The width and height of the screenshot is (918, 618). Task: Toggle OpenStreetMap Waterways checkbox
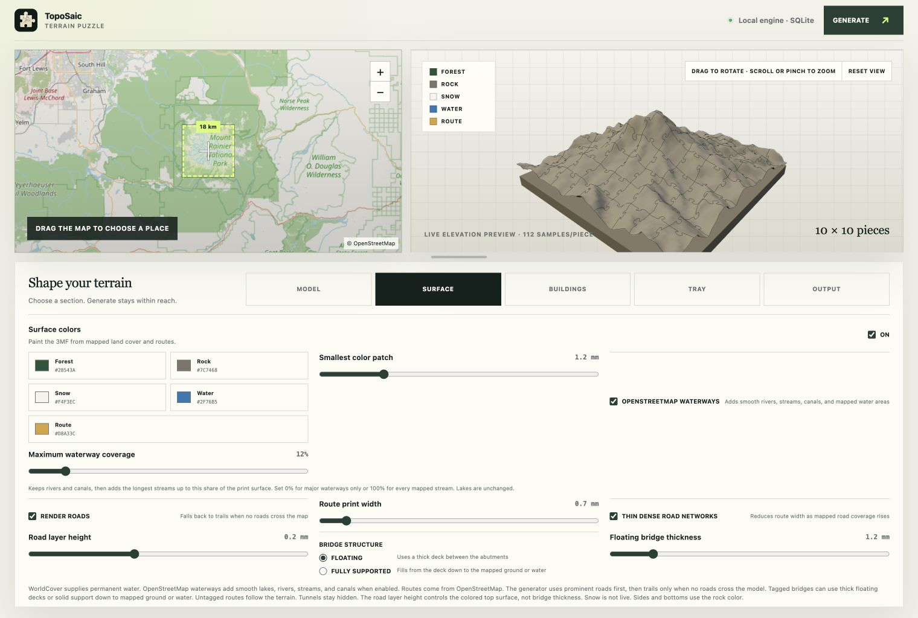tap(614, 401)
